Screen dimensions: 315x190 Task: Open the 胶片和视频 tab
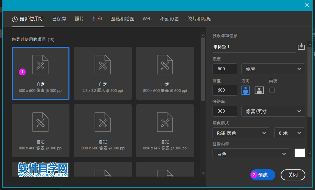(x=199, y=19)
